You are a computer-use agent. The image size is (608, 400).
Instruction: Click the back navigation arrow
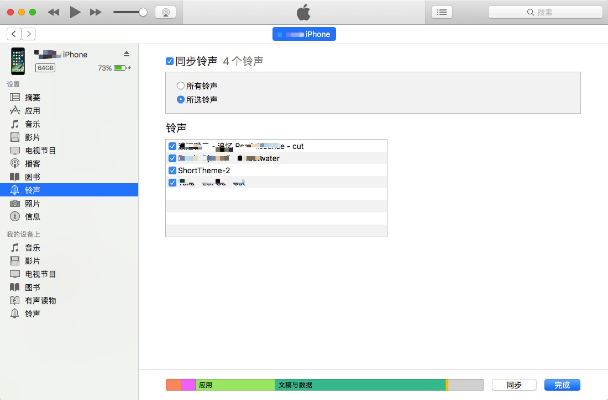point(13,34)
